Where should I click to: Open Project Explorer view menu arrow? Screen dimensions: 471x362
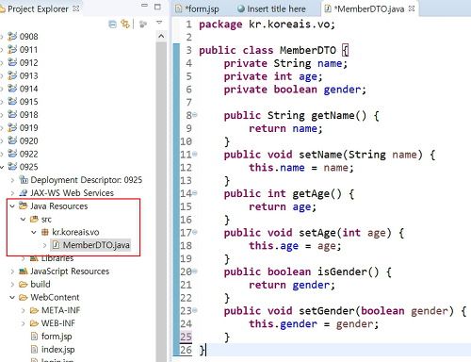[x=159, y=23]
